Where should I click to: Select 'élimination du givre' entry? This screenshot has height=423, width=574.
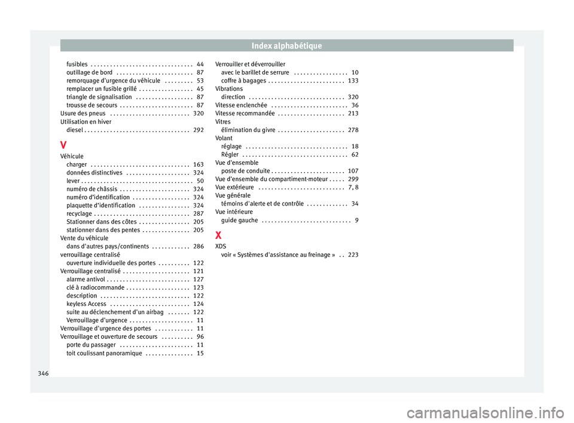pos(290,130)
